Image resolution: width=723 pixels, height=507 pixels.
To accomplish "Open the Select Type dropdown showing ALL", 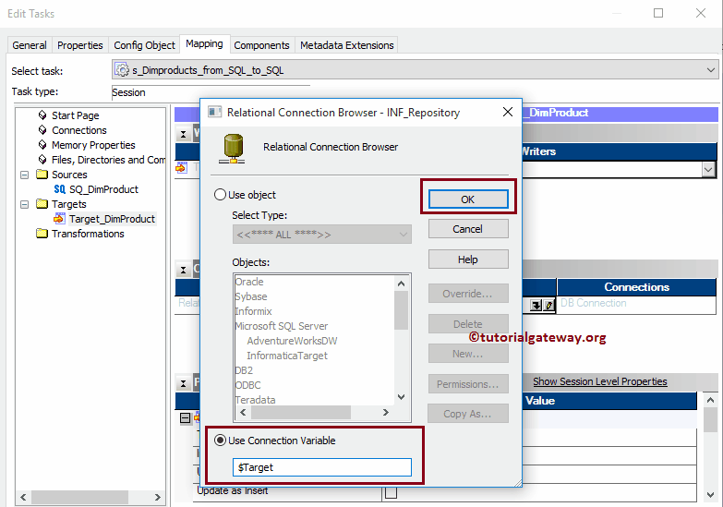I will (404, 235).
